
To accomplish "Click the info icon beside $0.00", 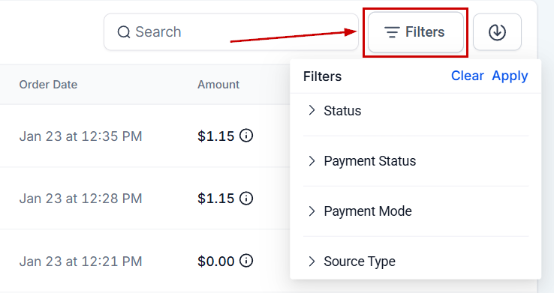I will (x=246, y=261).
